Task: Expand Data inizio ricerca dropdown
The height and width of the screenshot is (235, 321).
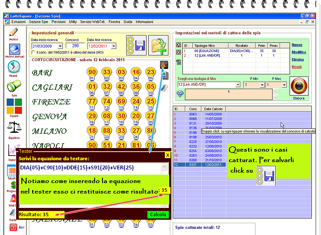Action: [x=60, y=46]
